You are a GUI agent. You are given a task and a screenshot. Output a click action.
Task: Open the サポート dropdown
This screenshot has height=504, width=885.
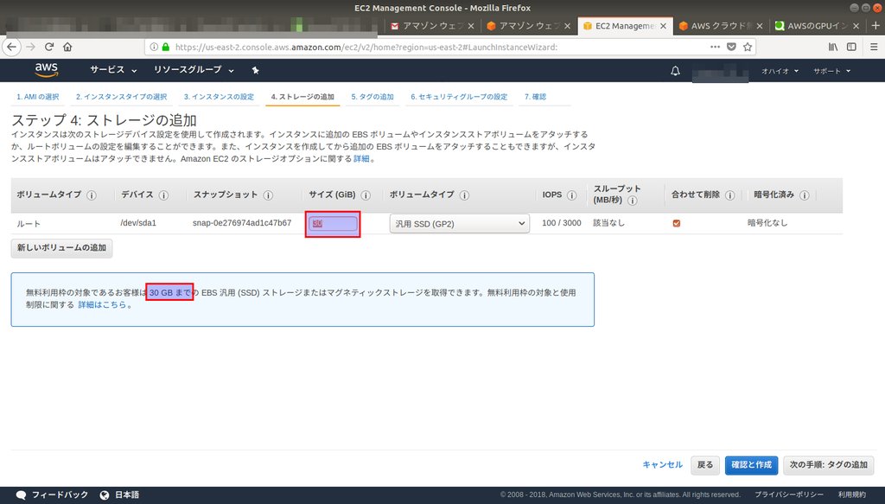(832, 71)
